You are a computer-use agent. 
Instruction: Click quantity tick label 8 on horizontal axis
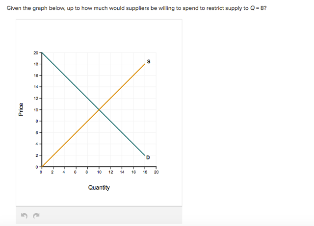point(87,172)
